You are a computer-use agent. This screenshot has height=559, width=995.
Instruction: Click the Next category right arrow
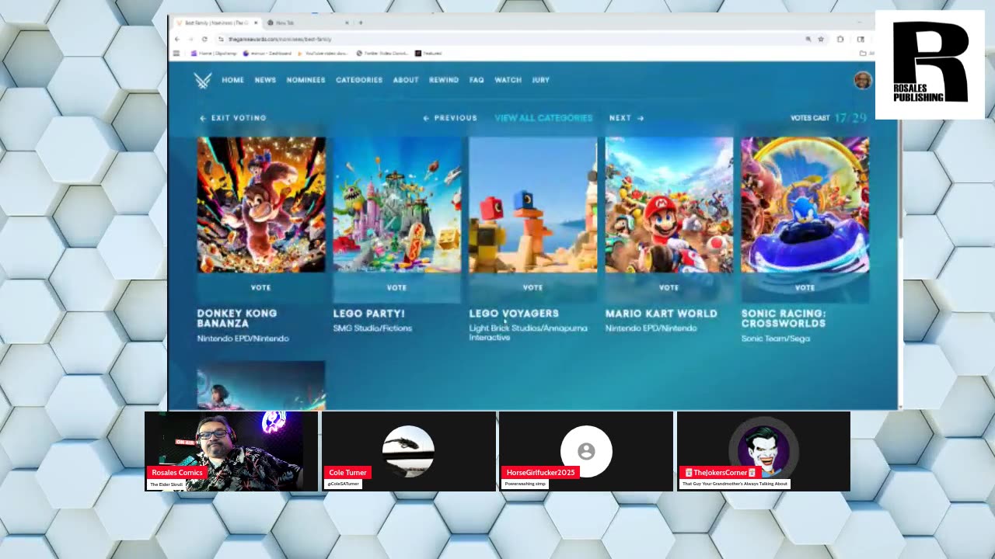[x=640, y=118]
